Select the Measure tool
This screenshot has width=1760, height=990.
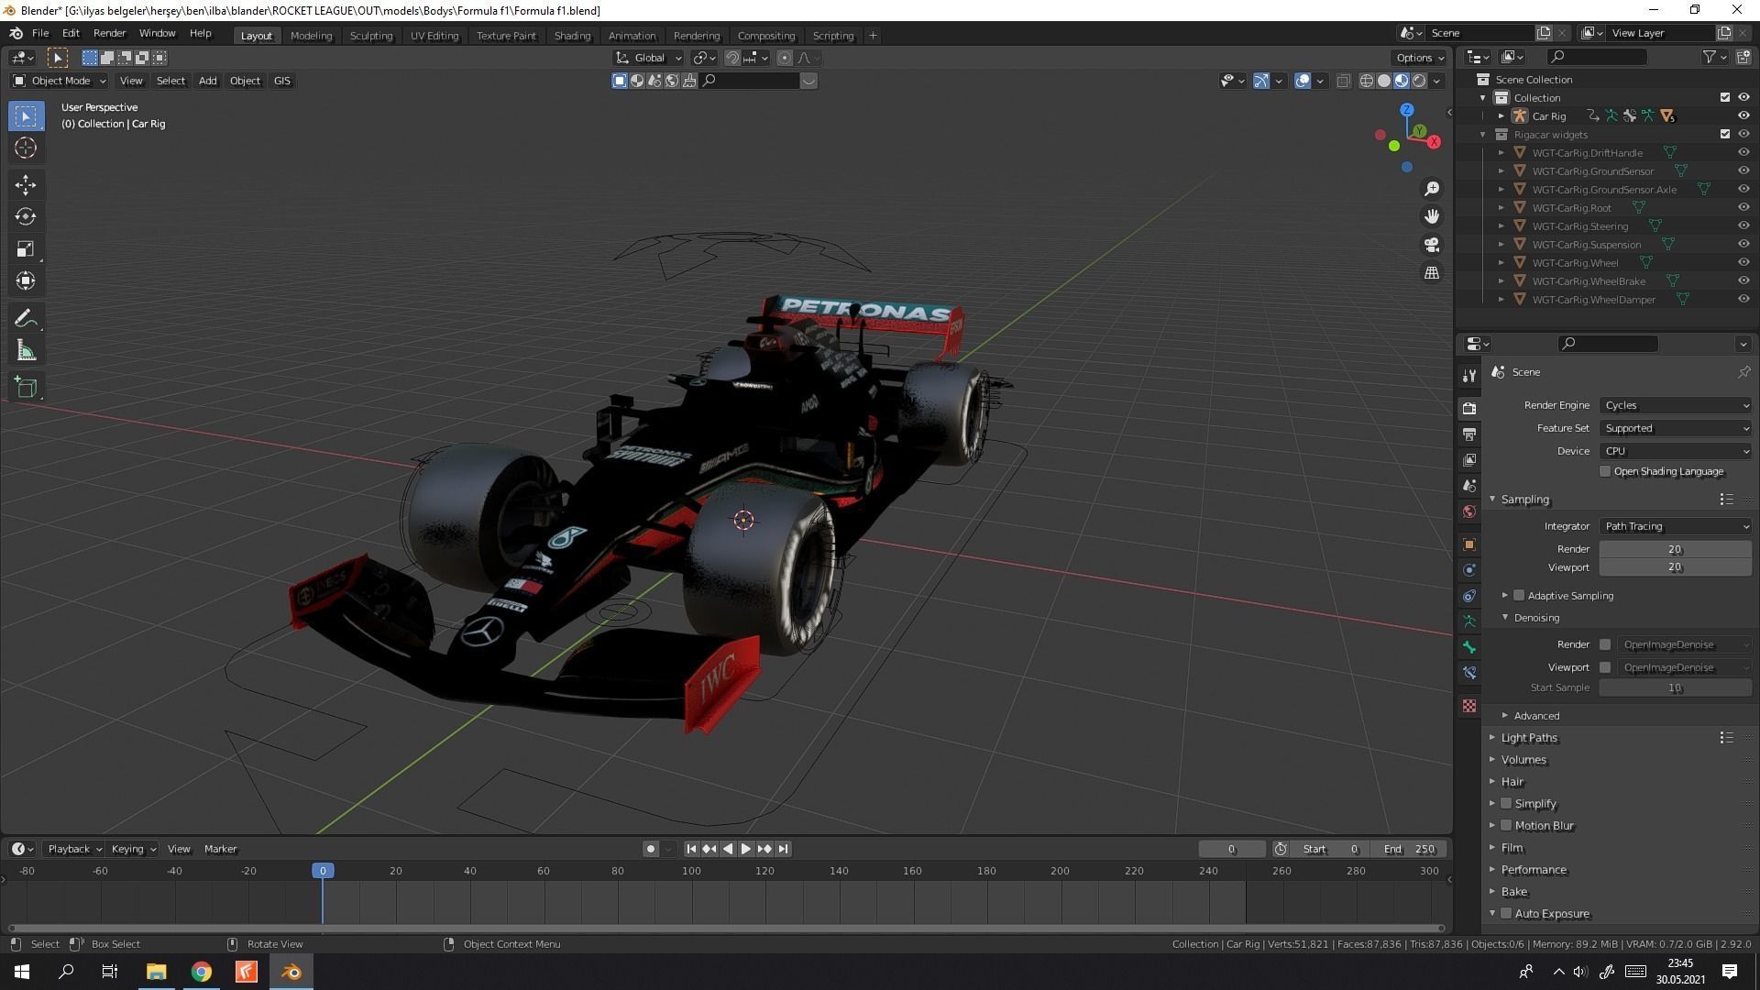pyautogui.click(x=26, y=350)
